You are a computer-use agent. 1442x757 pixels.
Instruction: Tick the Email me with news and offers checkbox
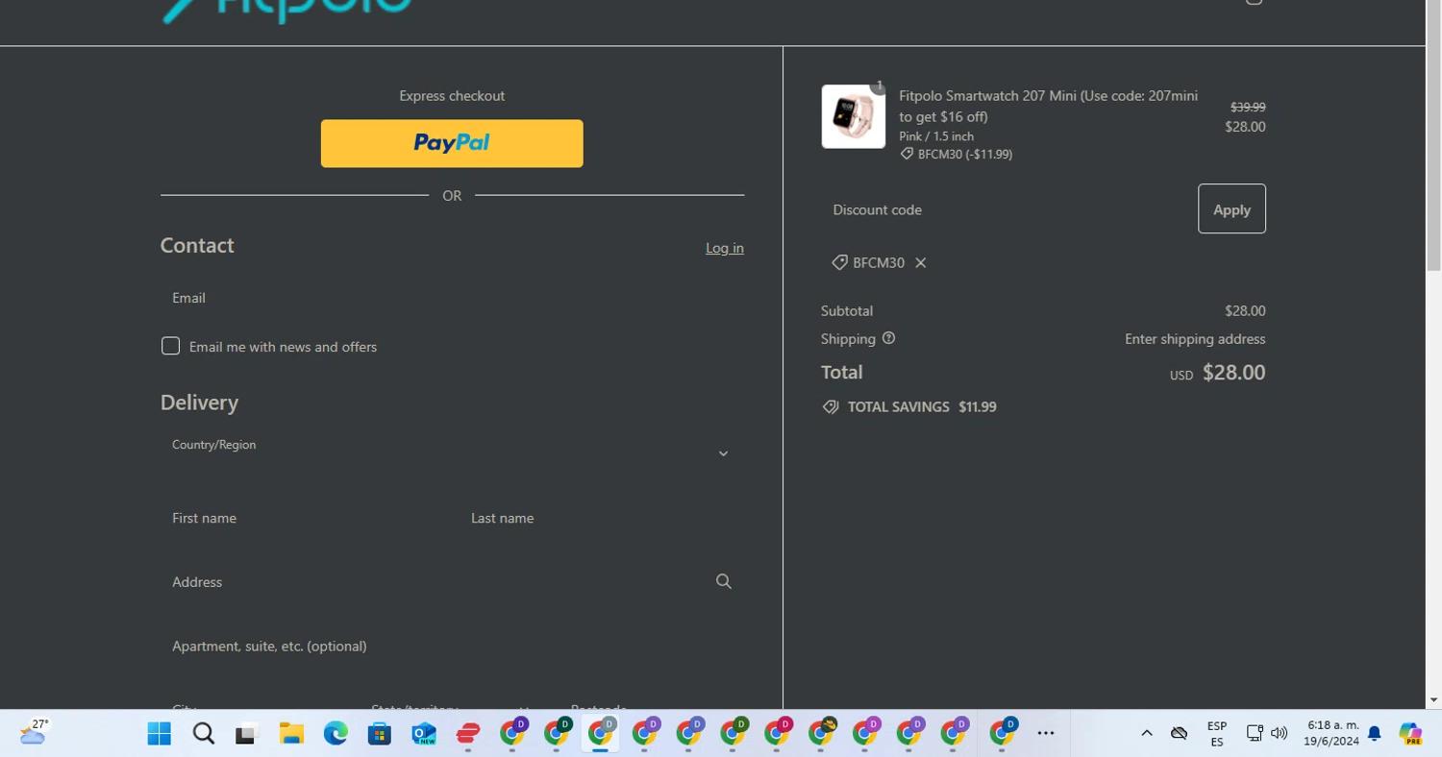pos(170,346)
